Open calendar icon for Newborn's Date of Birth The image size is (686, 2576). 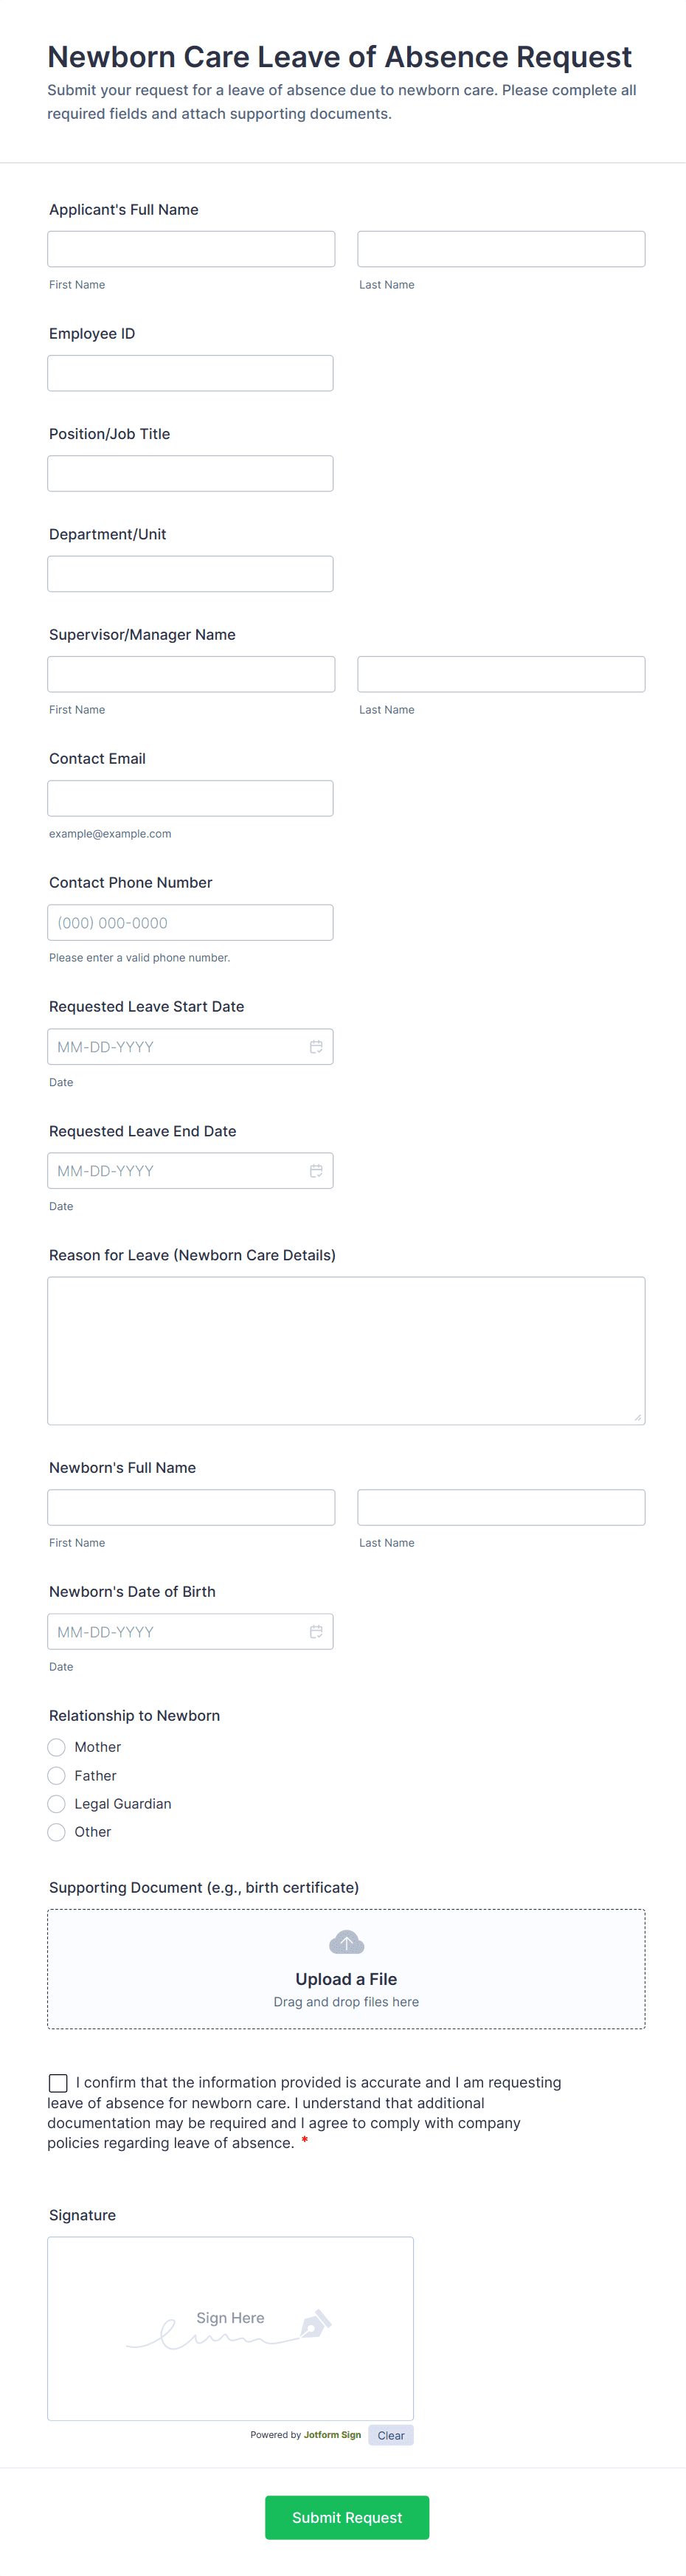point(316,1632)
